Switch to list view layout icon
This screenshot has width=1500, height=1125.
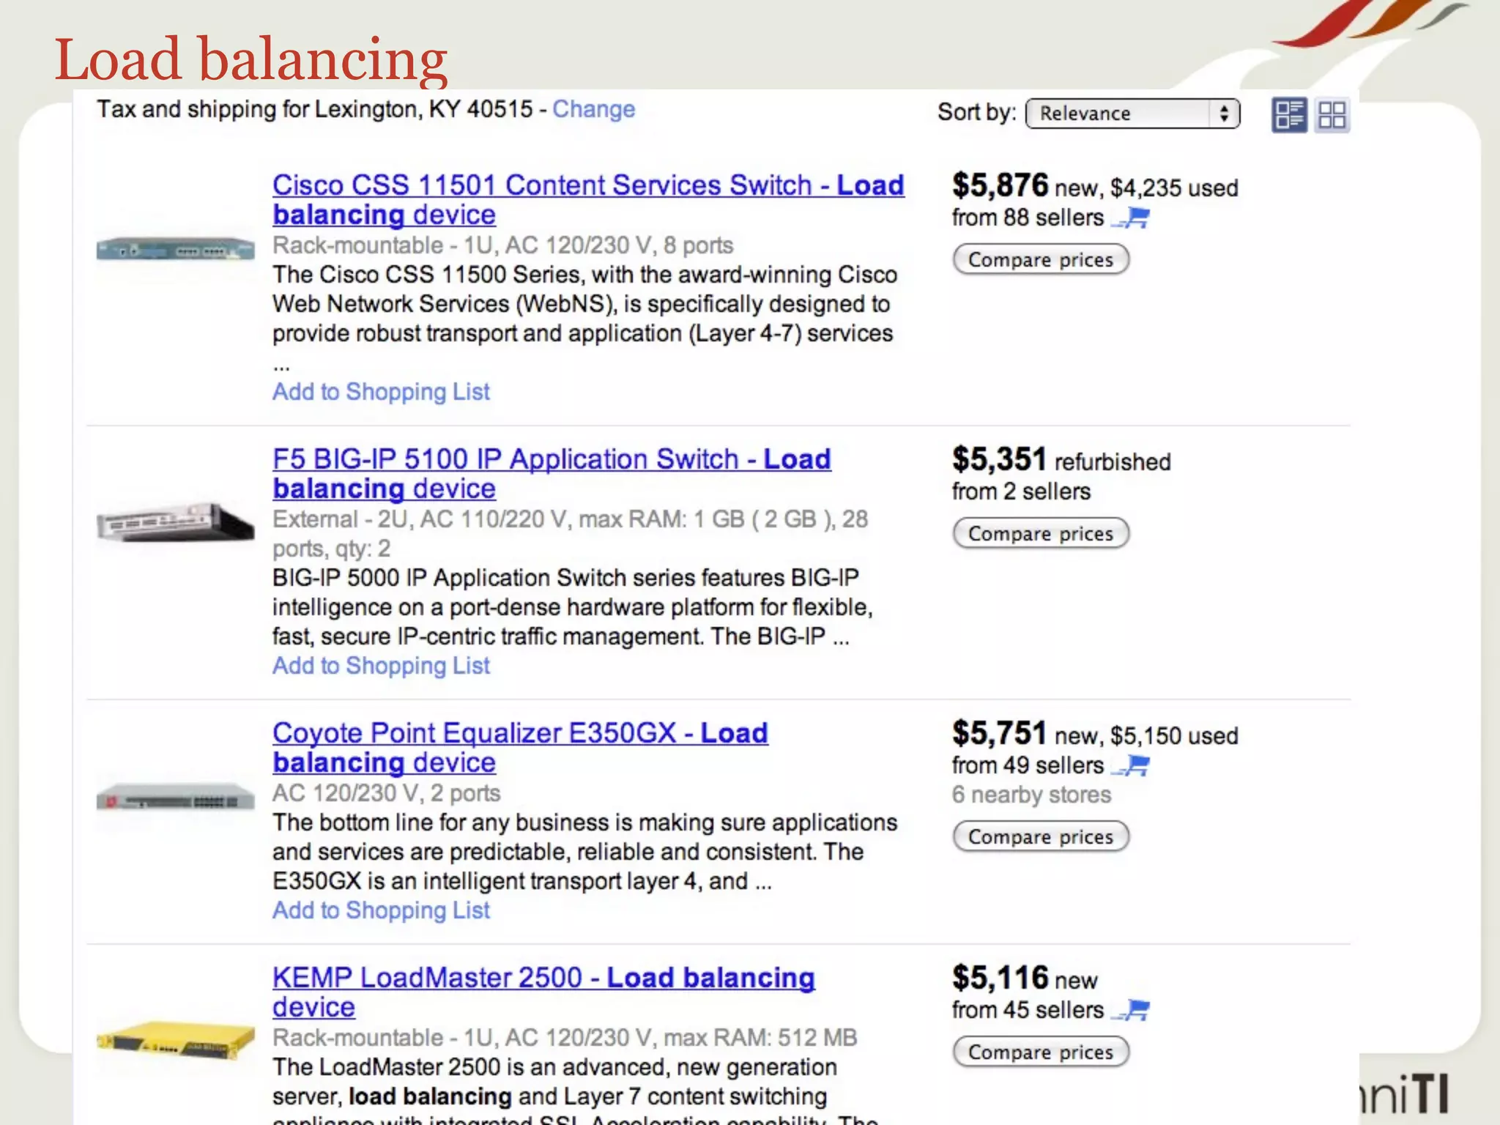point(1289,115)
